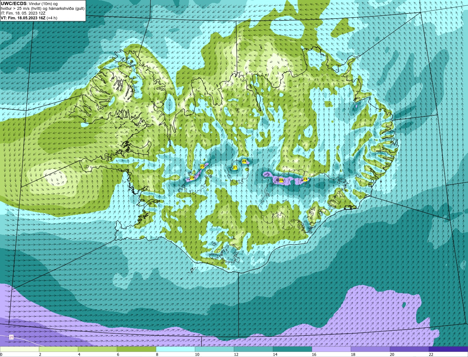Pick the 4–6 m/s green legend swatch
The image size is (468, 357).
point(97,349)
